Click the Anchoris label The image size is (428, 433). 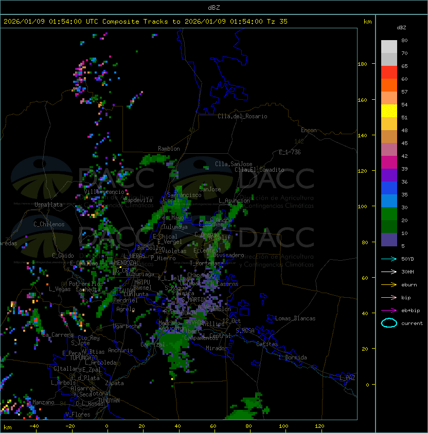click(x=120, y=350)
